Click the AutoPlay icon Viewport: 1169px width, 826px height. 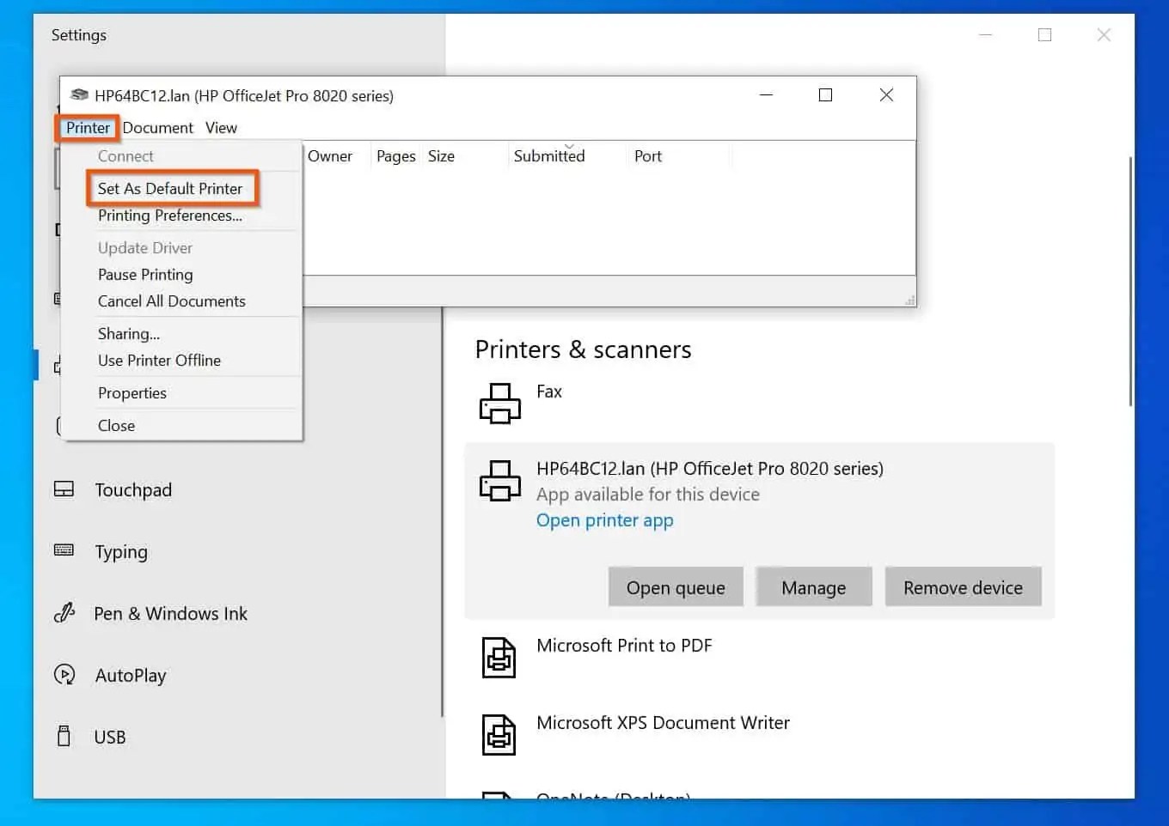pos(64,675)
